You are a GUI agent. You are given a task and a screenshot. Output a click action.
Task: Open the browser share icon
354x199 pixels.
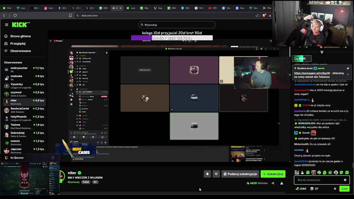[257, 15]
